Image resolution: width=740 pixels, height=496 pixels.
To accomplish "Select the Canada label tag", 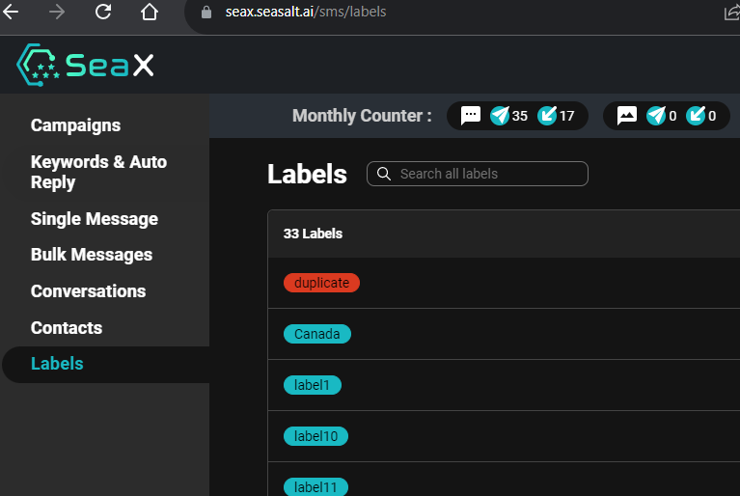I will [317, 334].
